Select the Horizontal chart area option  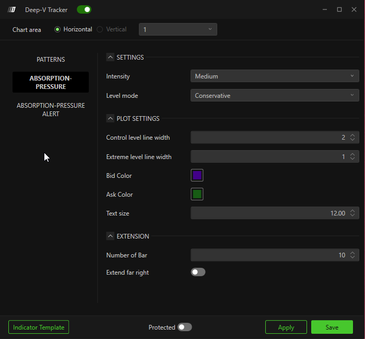tap(58, 29)
